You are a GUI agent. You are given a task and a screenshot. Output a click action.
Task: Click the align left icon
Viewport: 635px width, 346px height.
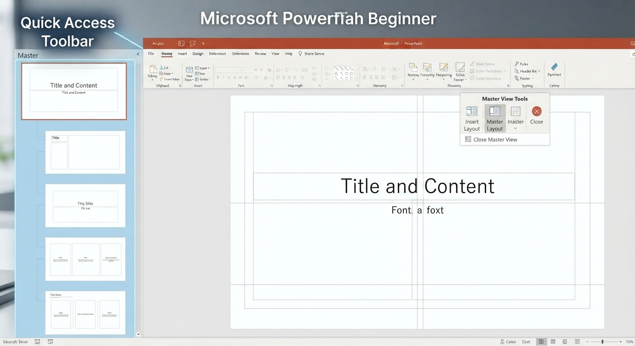[x=278, y=77]
